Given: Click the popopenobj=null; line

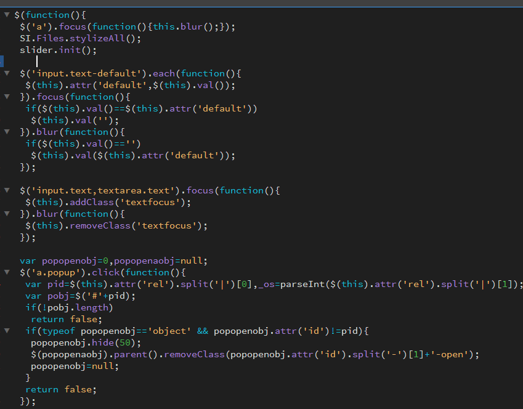Looking at the screenshot, I should [75, 366].
